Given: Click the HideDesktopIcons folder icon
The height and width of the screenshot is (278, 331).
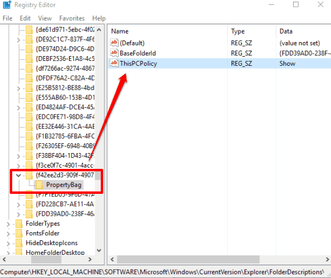Looking at the screenshot, I should [19, 243].
